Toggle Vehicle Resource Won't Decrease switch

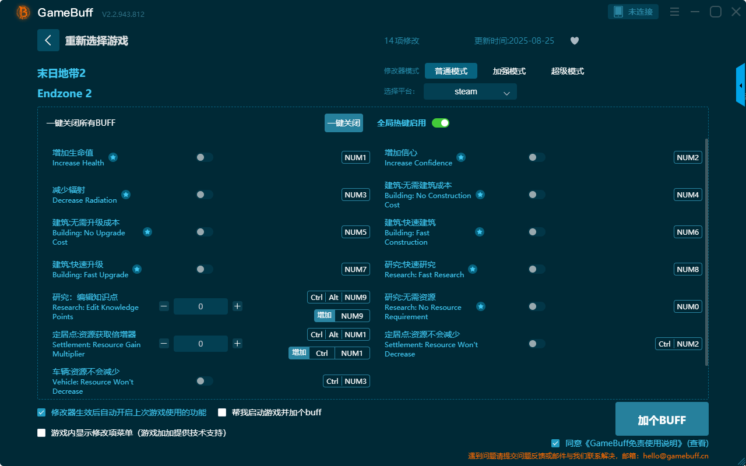click(205, 381)
